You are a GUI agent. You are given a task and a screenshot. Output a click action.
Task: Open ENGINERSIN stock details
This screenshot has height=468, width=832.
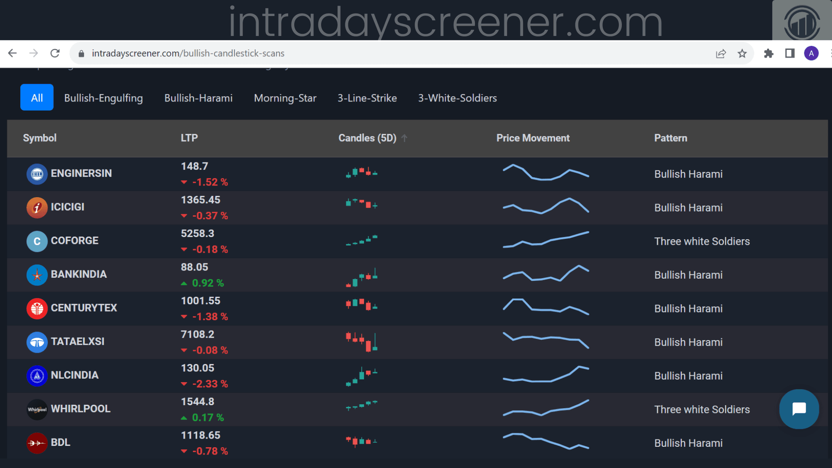pos(81,174)
